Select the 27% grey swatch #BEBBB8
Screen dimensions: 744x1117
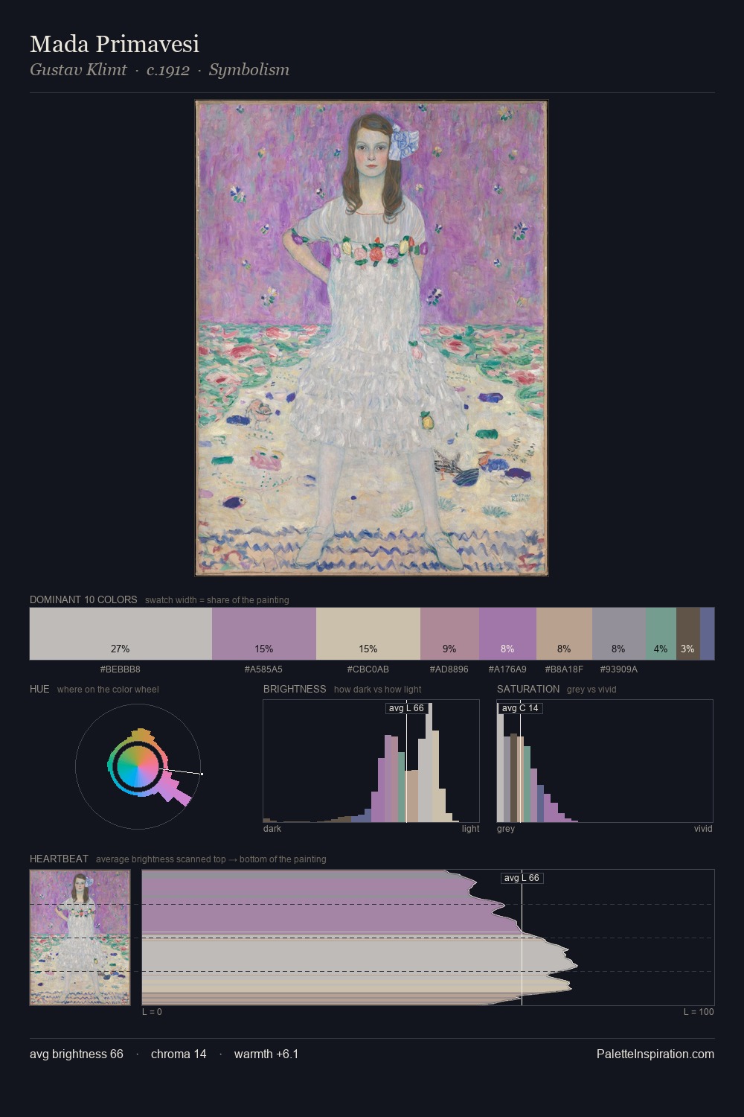121,634
